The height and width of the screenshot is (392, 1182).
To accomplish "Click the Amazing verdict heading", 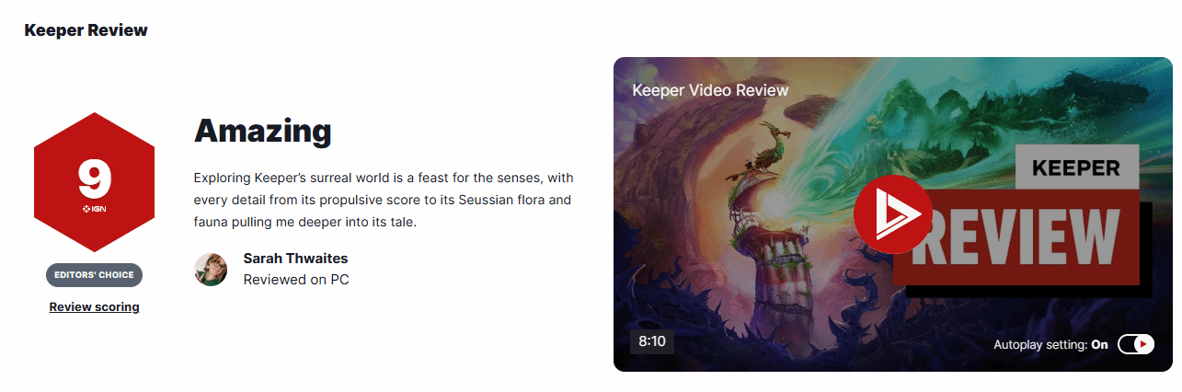I will [x=262, y=131].
